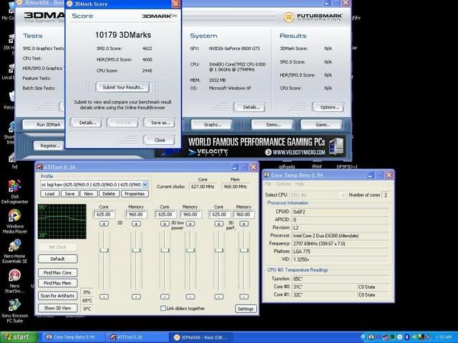The width and height of the screenshot is (458, 343).
Task: Click Scan for Artifacts button
Action: point(58,297)
